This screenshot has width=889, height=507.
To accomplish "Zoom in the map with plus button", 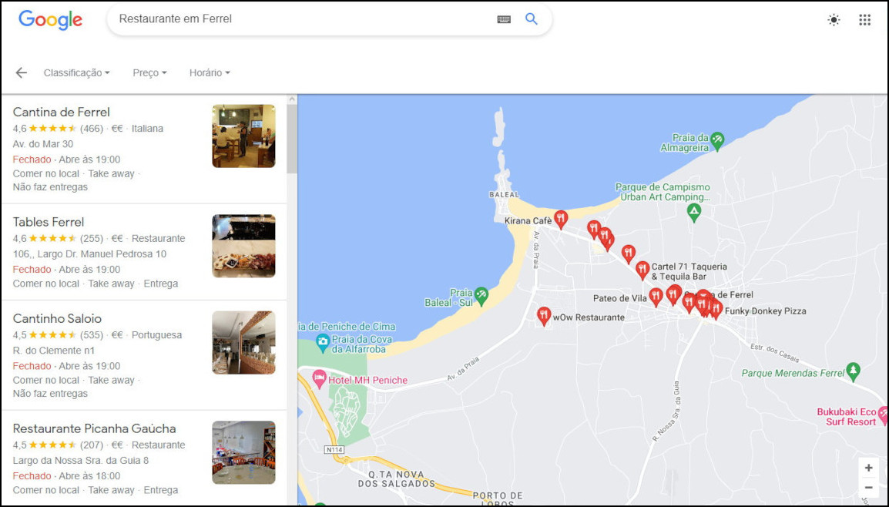I will tap(869, 468).
